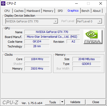
Task: Click the Validate button
Action: click(75, 102)
